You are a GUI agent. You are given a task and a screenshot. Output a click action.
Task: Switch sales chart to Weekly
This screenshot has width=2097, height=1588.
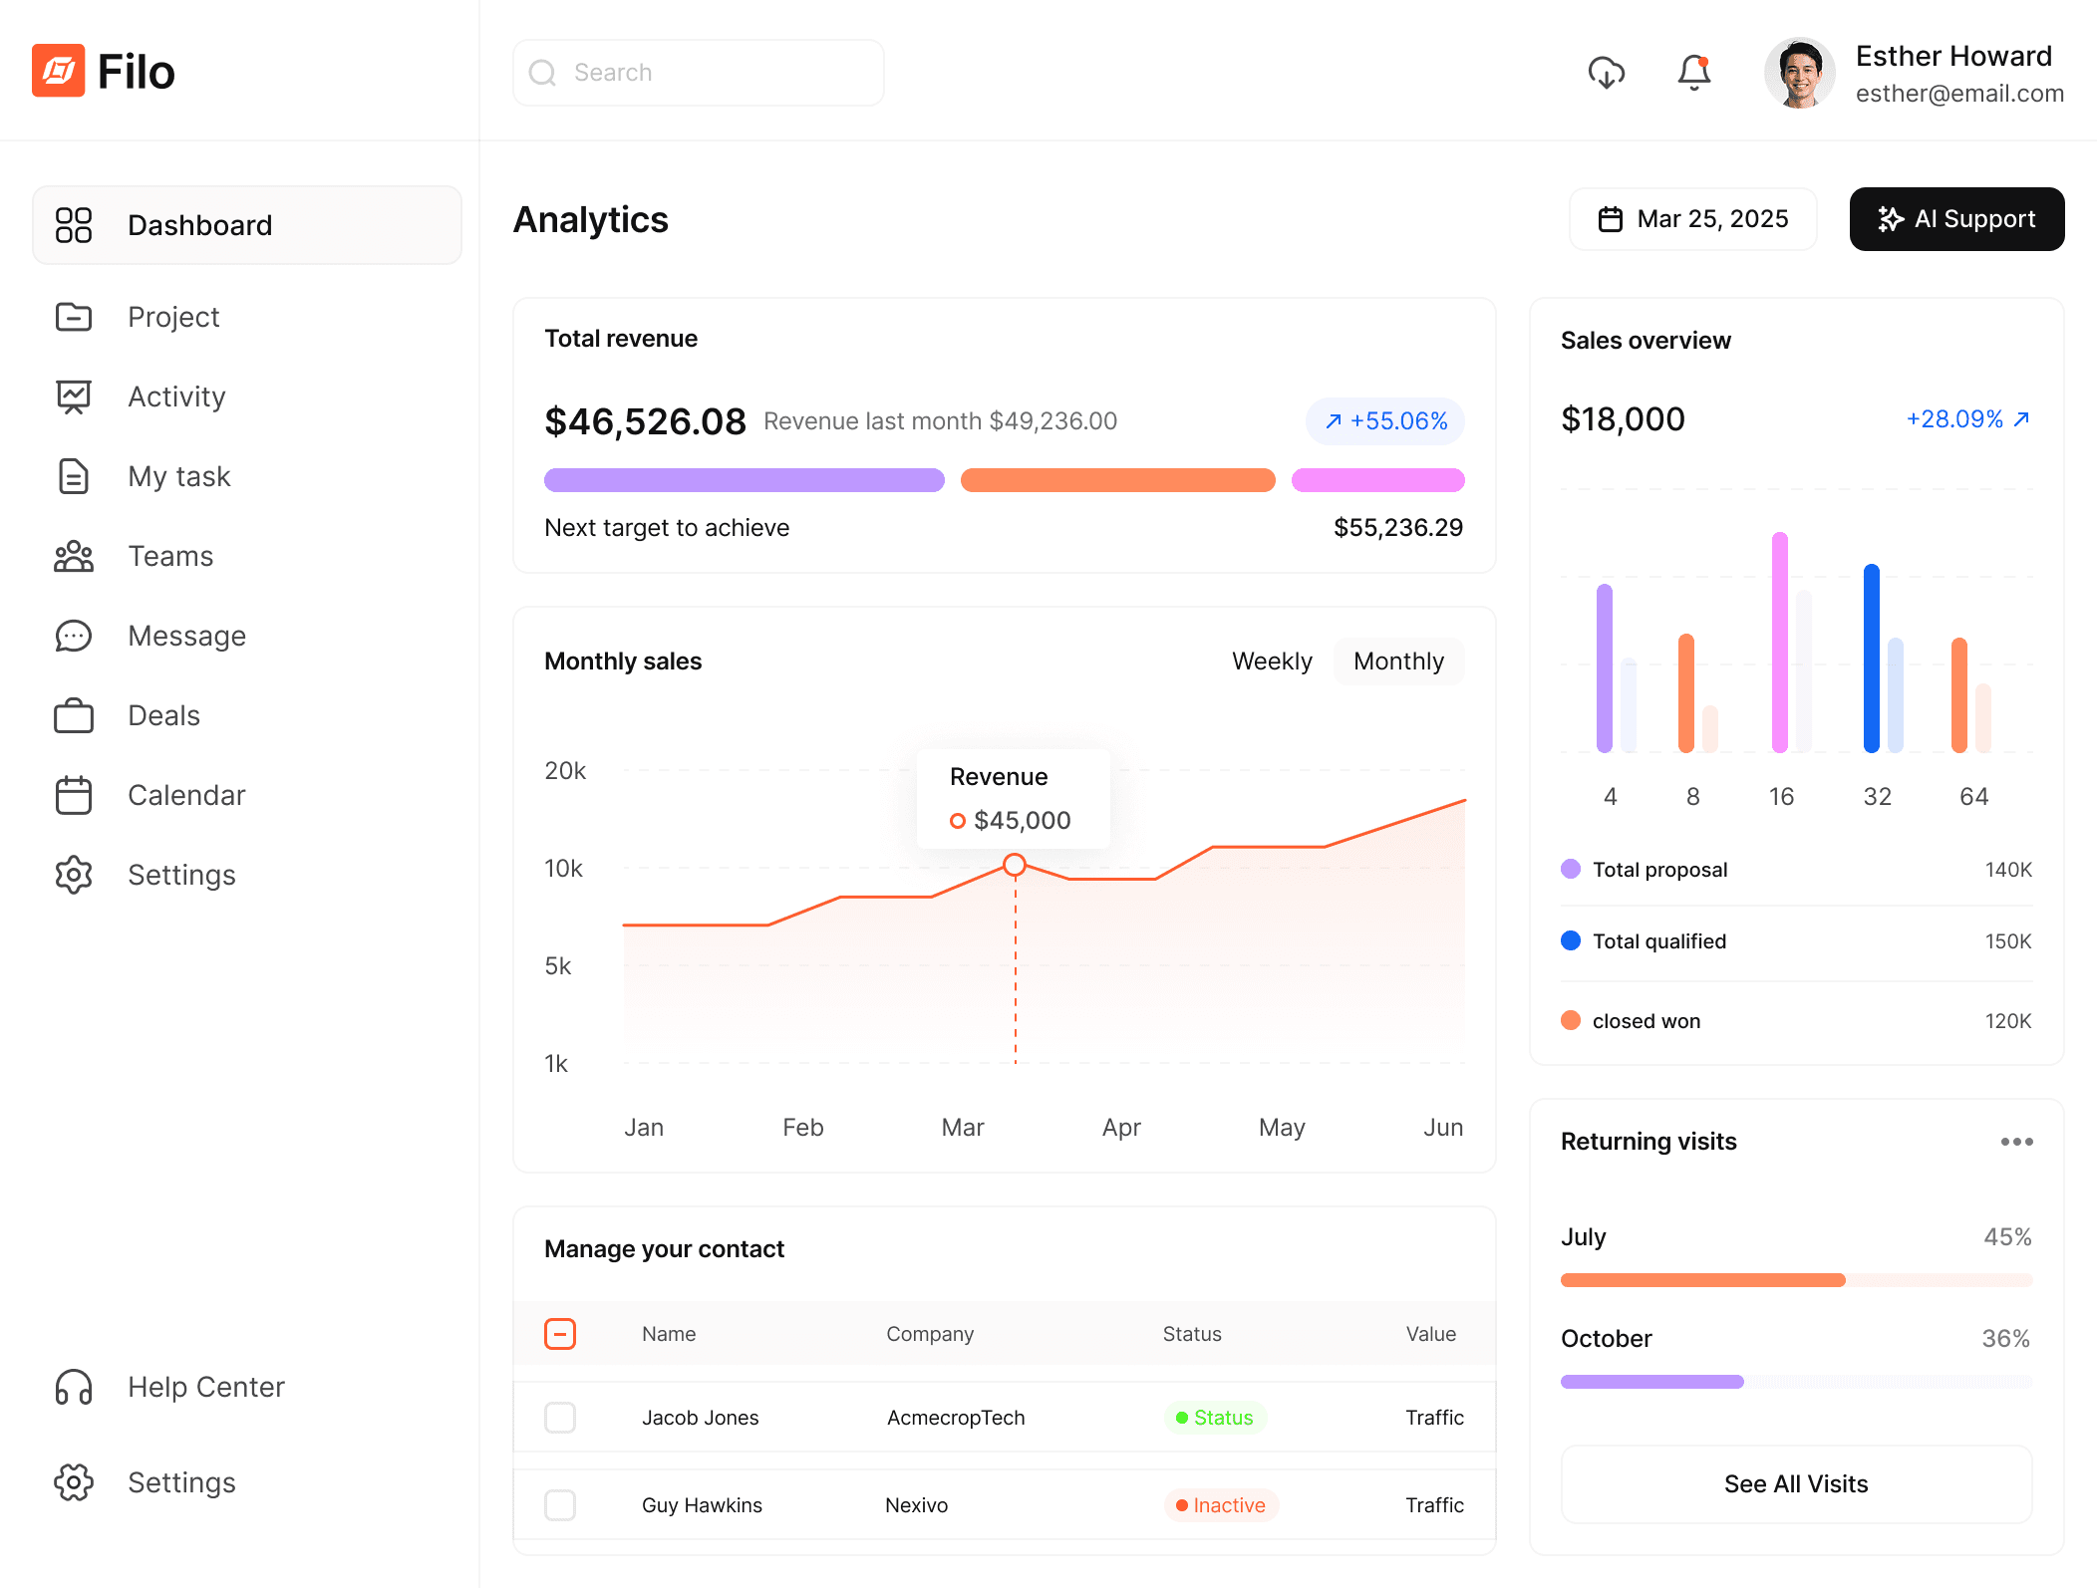click(1272, 662)
